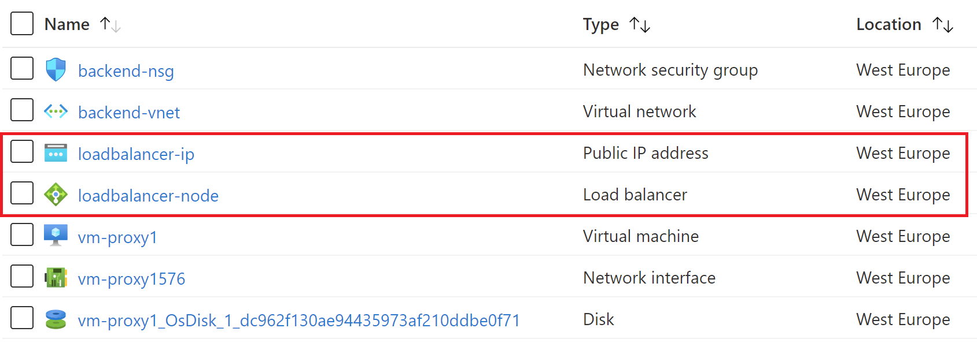Select the checkbox for vm-proxy1
Viewport: 977px width, 354px height.
(21, 234)
